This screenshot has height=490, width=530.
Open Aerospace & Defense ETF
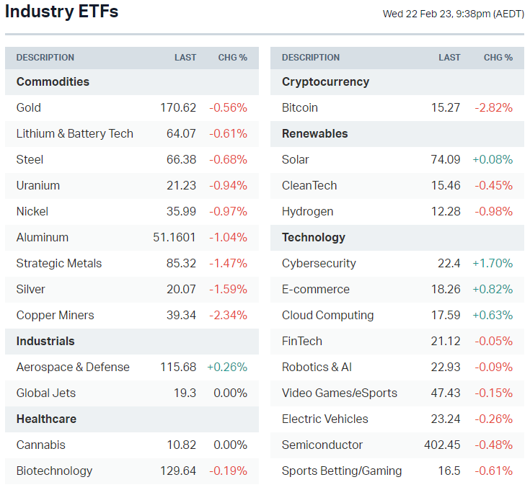pos(73,367)
